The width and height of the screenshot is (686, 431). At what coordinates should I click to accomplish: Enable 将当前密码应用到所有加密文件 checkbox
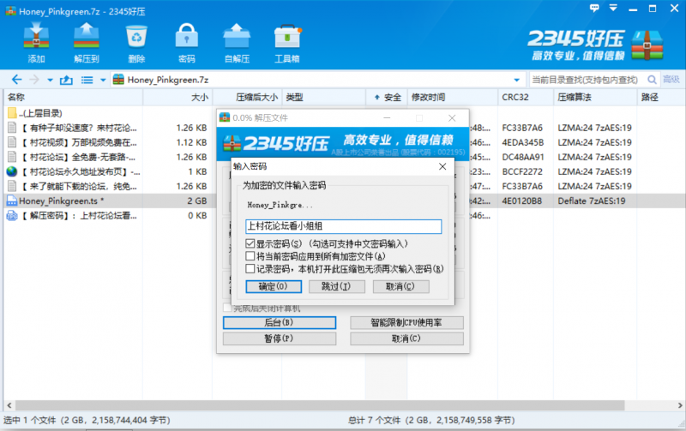point(250,256)
